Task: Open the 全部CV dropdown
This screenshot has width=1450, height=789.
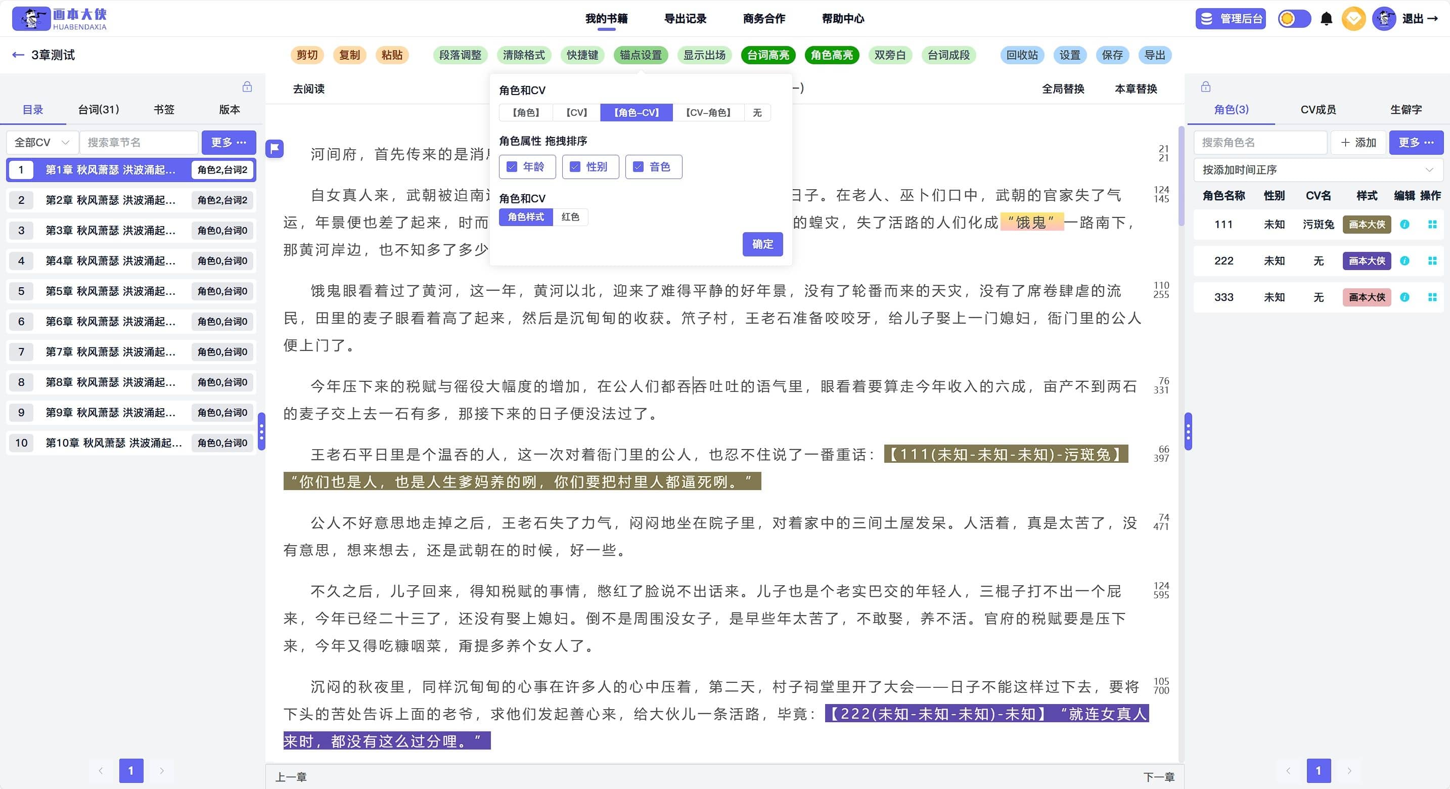Action: tap(41, 143)
